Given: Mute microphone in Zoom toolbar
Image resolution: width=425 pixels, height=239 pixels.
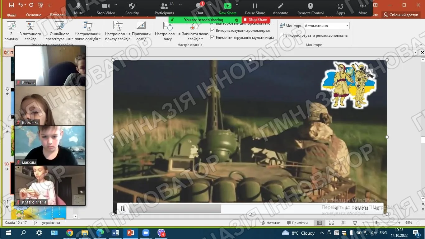Looking at the screenshot, I should point(78,6).
